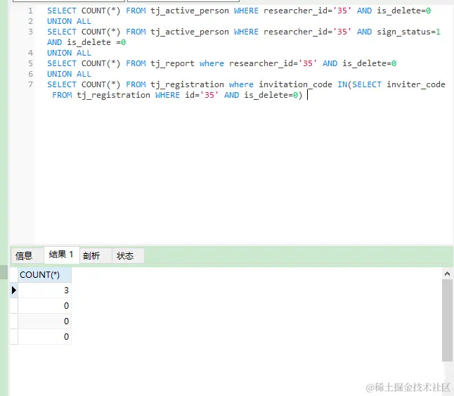Screen dimensions: 454x396
Task: Click UNION ALL on line 6
Action: pyautogui.click(x=69, y=74)
